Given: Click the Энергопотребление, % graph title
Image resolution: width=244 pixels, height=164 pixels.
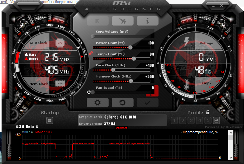Looking at the screenshot, I should click(199, 132).
